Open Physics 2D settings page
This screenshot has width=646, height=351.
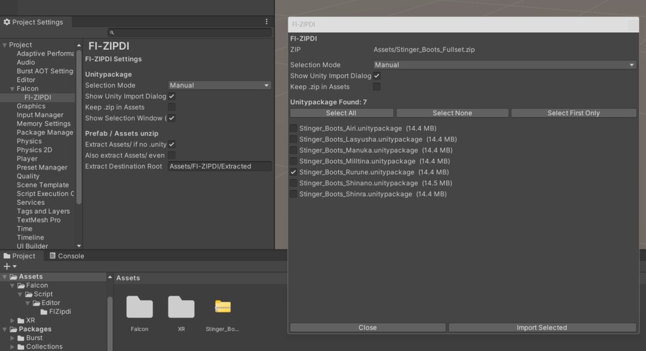(34, 150)
